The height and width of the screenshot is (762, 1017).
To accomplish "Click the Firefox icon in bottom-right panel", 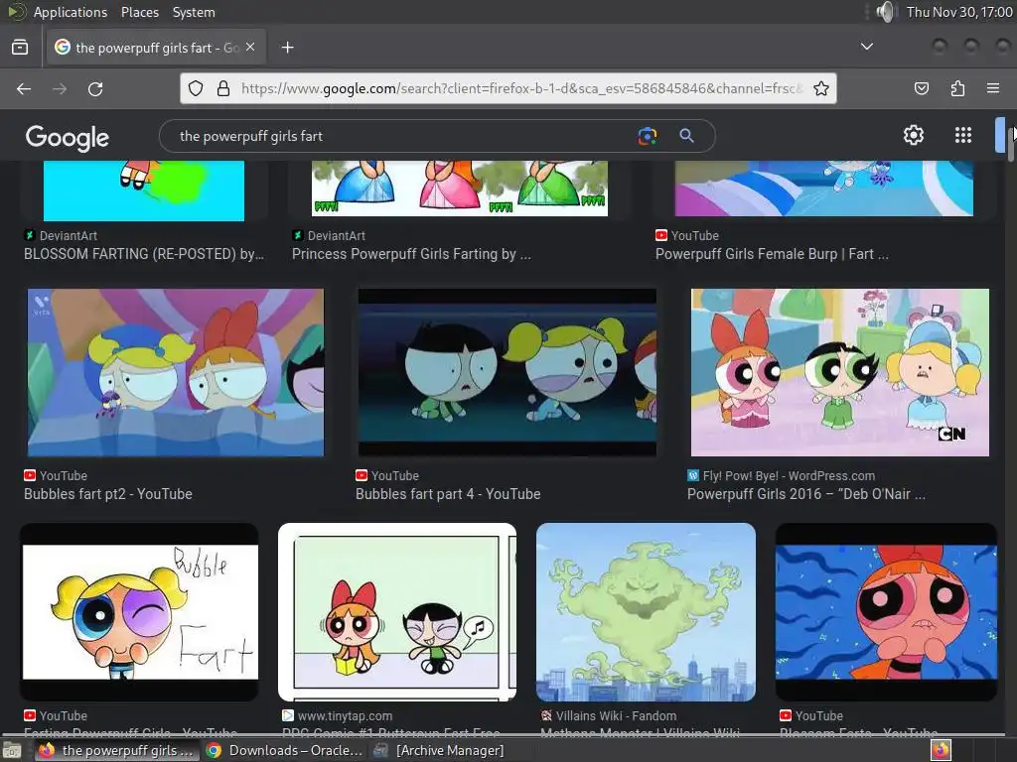I will [941, 750].
